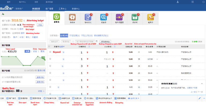Click the help icon beside 上方排名 header
Viewport: 206px width, 106px height.
click(115, 47)
